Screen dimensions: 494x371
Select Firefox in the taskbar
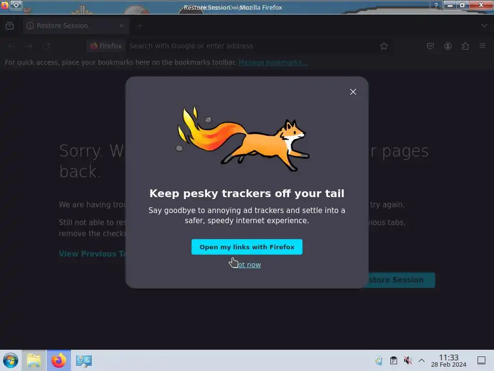58,360
